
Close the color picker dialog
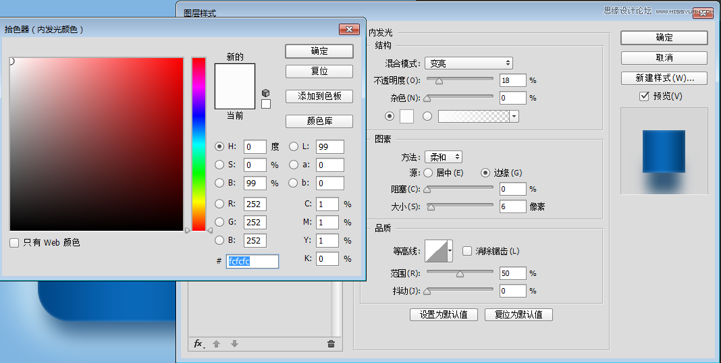coord(349,30)
